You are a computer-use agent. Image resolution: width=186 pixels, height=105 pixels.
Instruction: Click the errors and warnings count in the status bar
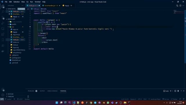point(20,99)
